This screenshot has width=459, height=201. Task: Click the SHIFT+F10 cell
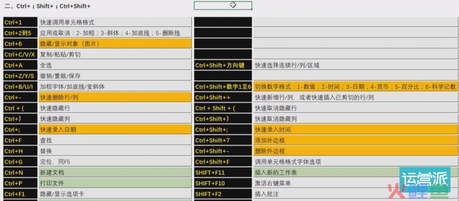point(223,183)
